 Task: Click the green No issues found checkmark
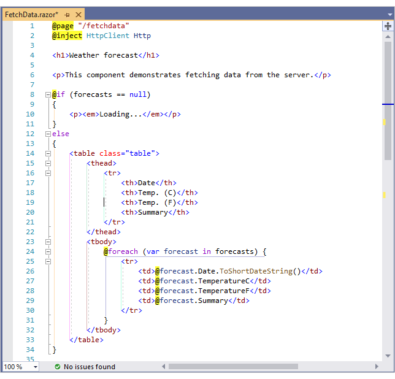click(57, 367)
